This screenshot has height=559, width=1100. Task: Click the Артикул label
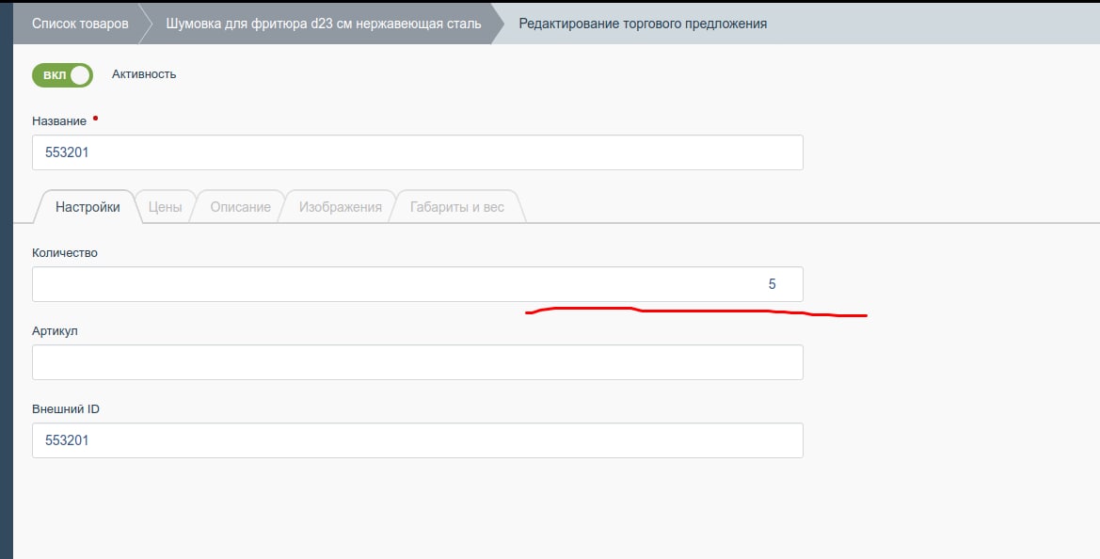55,330
